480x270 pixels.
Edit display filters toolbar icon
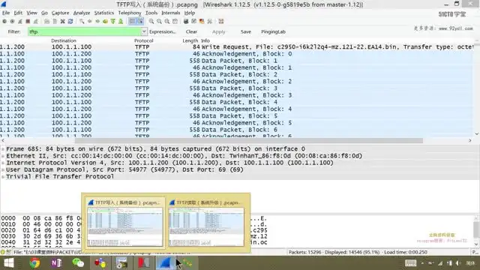(193, 22)
